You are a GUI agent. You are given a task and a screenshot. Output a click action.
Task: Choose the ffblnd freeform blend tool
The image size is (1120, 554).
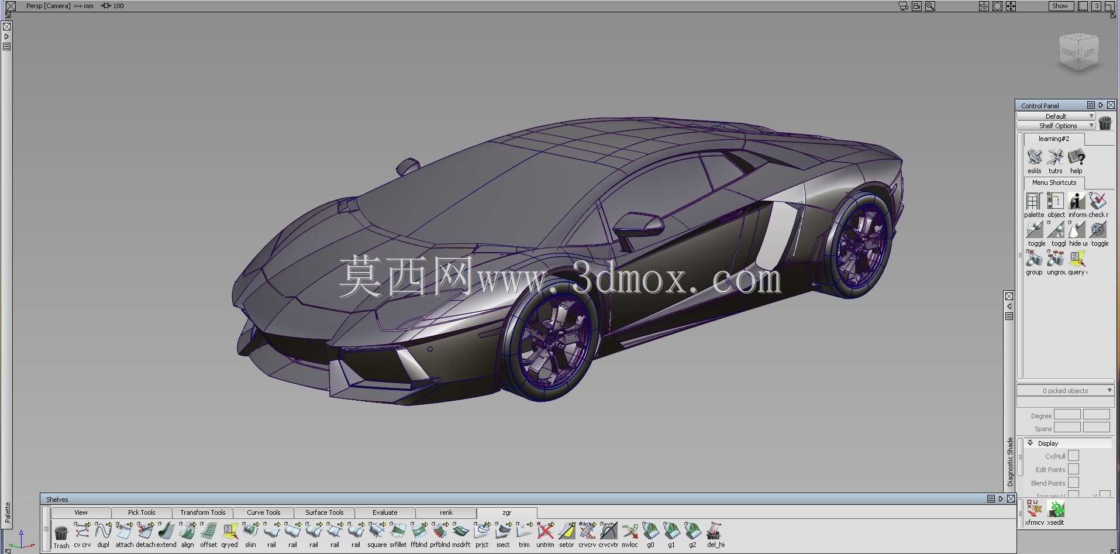(419, 531)
